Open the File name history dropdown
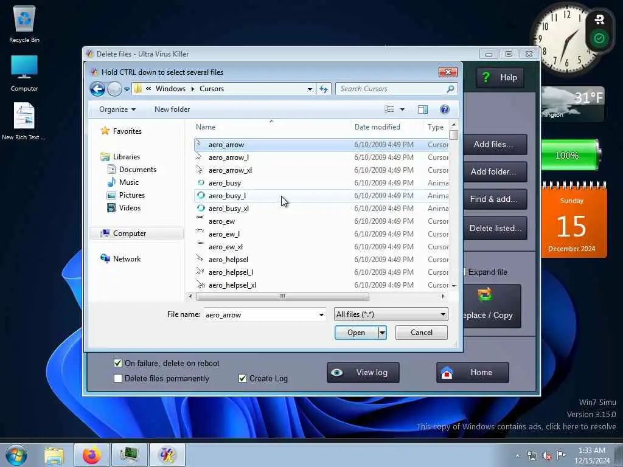The image size is (623, 467). pos(321,314)
